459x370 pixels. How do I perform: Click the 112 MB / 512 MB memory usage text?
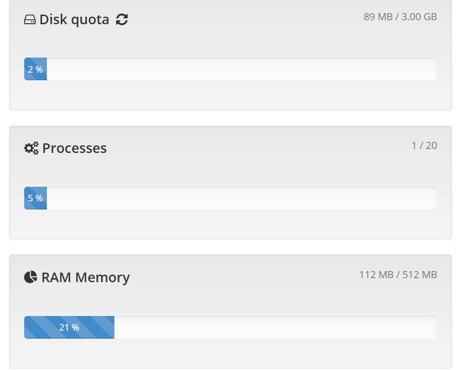click(398, 275)
